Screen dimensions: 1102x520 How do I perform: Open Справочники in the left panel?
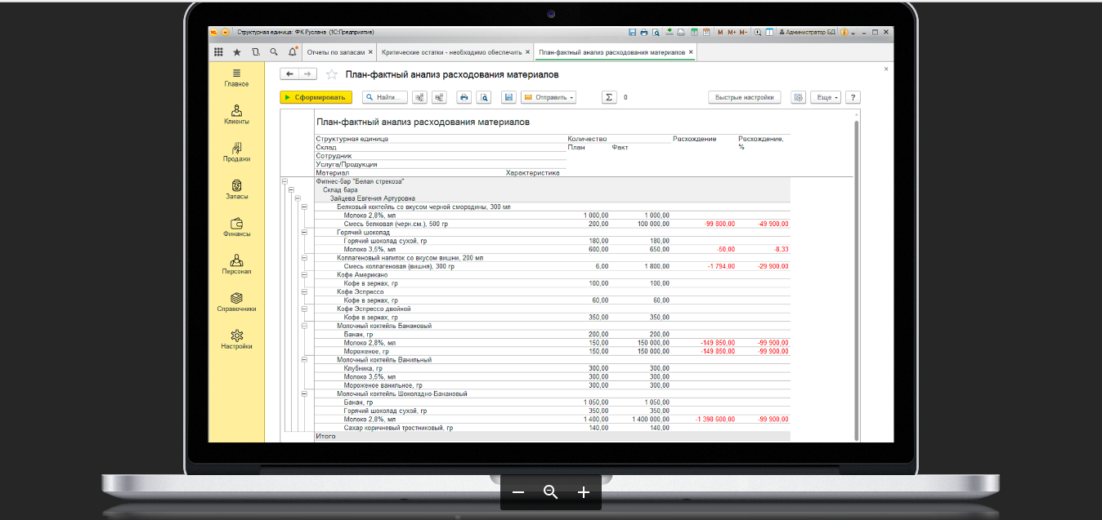(x=236, y=302)
